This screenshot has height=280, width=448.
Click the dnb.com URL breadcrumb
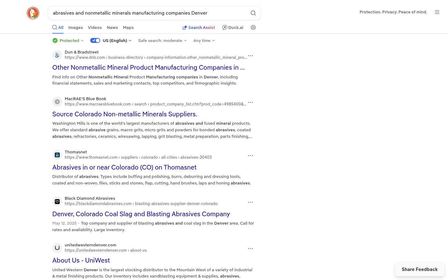156,58
